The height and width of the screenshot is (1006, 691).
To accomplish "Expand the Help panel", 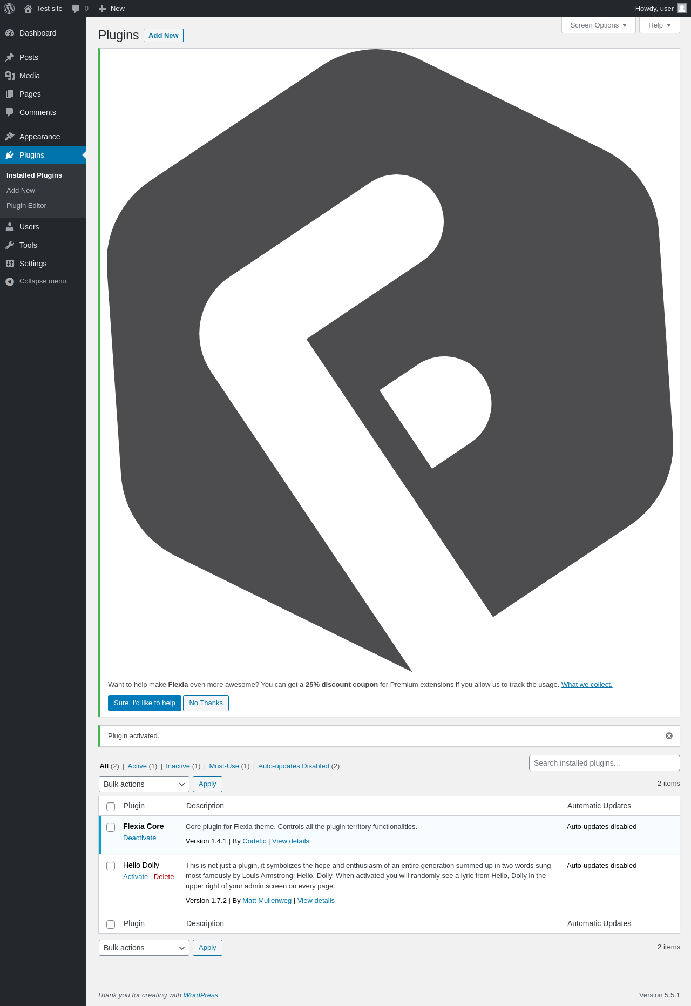I will tap(659, 25).
